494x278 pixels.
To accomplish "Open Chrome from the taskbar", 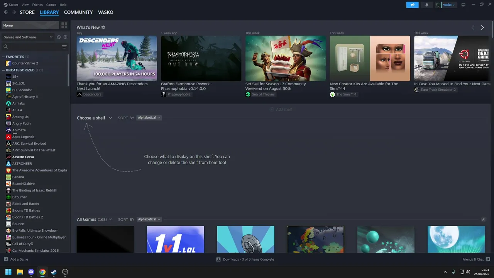I will (42, 272).
